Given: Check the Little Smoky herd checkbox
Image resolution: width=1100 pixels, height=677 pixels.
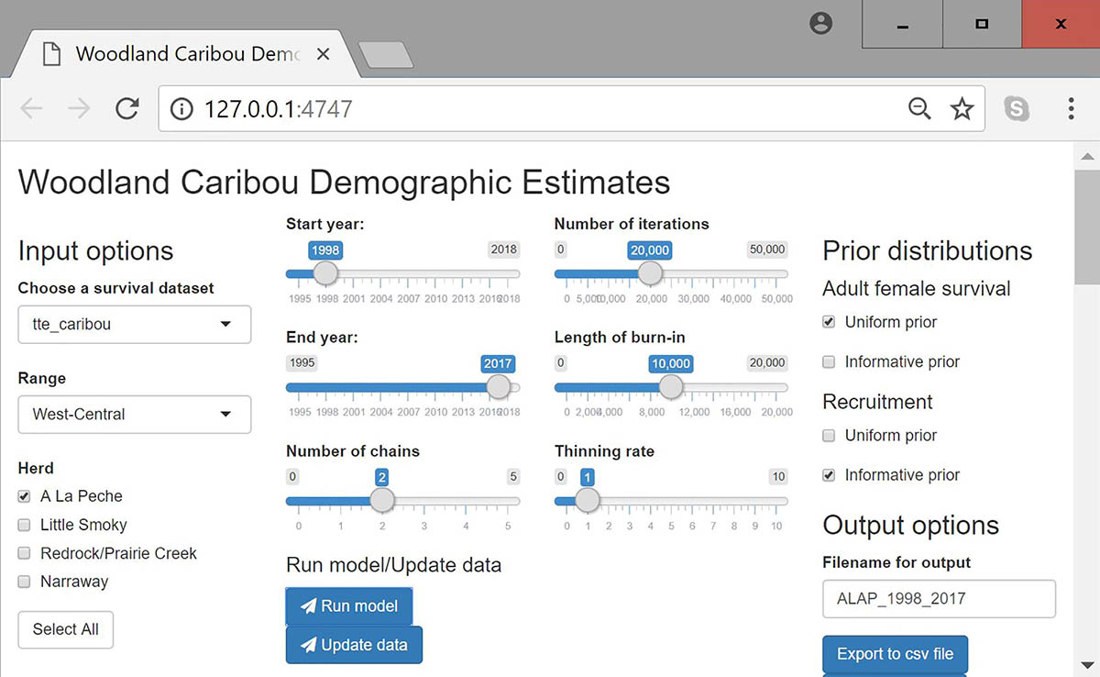Looking at the screenshot, I should [24, 525].
